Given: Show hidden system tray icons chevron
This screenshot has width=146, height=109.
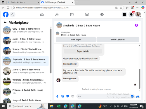Looking at the screenshot, I should [111, 106].
